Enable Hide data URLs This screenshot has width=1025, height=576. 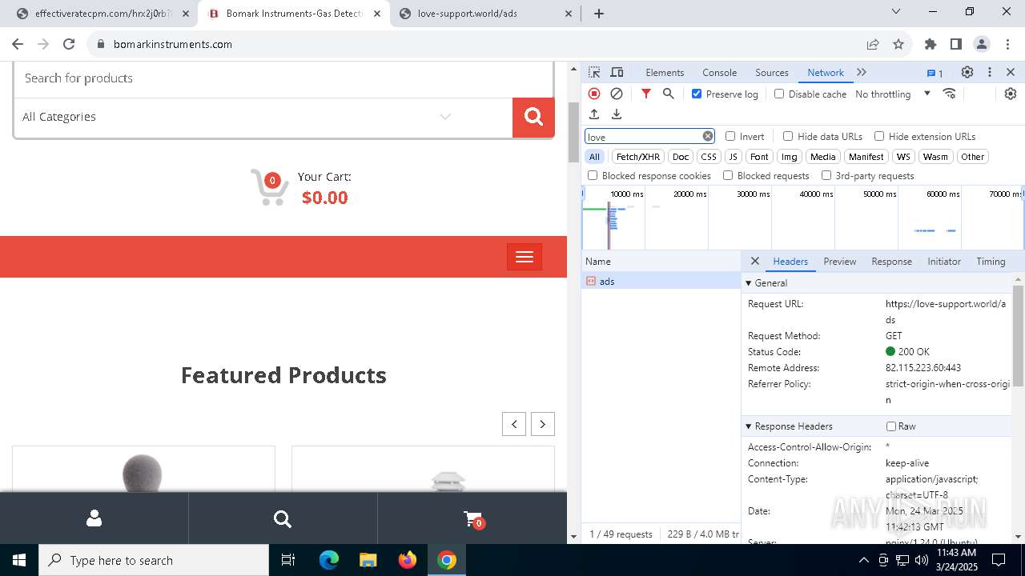point(788,136)
